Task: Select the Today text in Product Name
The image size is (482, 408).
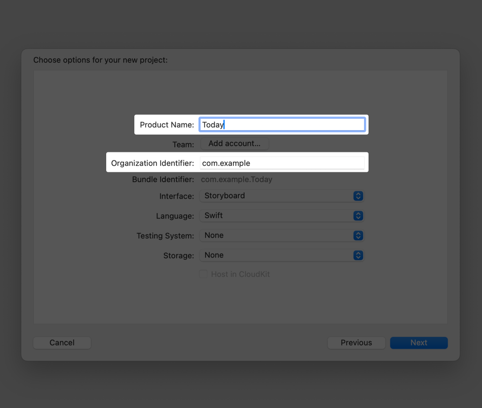Action: [x=213, y=125]
